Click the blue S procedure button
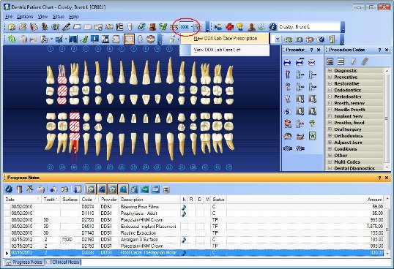 point(288,112)
